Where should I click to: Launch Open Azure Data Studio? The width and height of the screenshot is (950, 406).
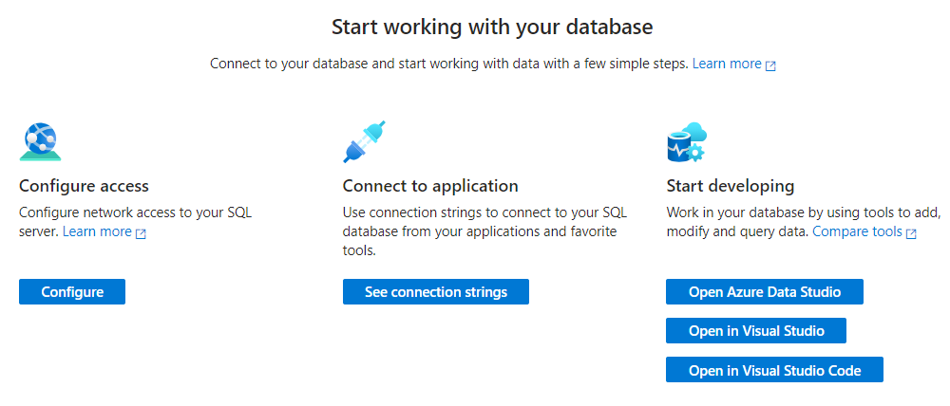[x=764, y=292]
